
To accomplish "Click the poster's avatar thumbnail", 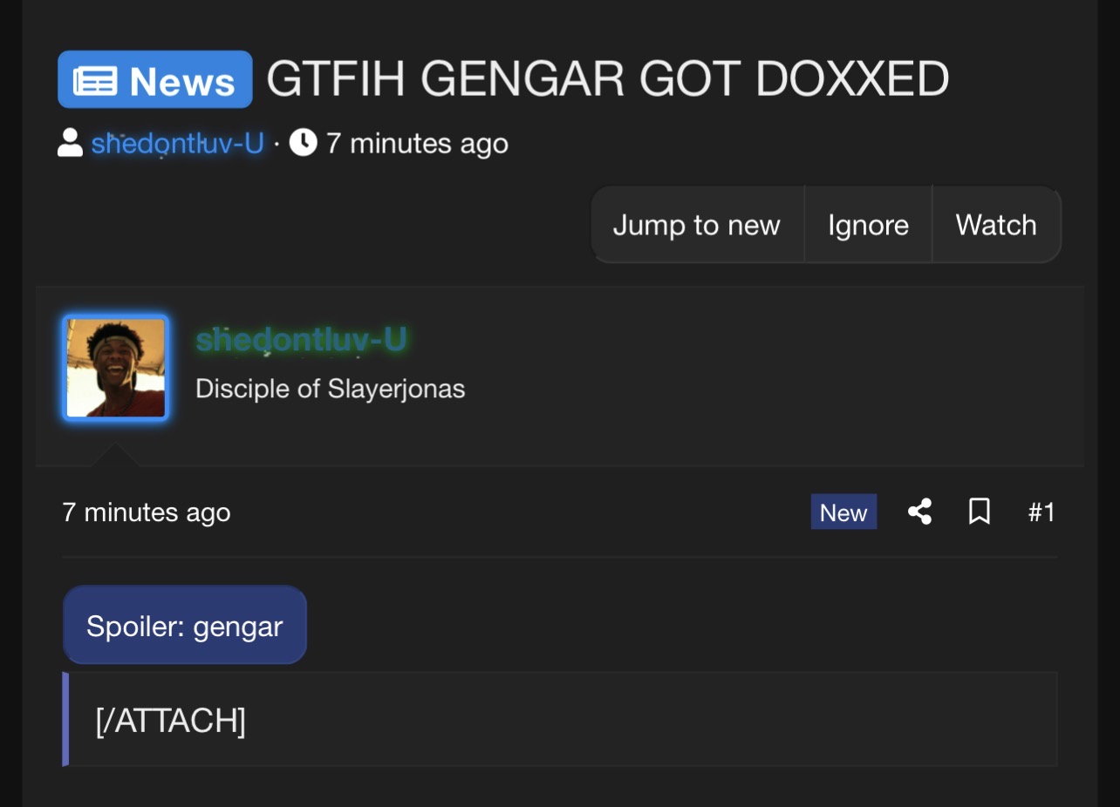I will point(116,368).
